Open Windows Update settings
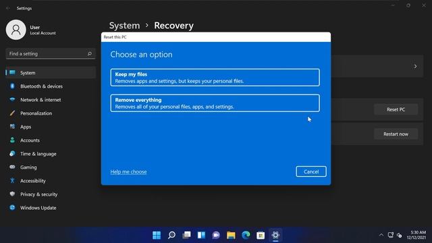Image resolution: width=432 pixels, height=243 pixels. (x=51, y=208)
